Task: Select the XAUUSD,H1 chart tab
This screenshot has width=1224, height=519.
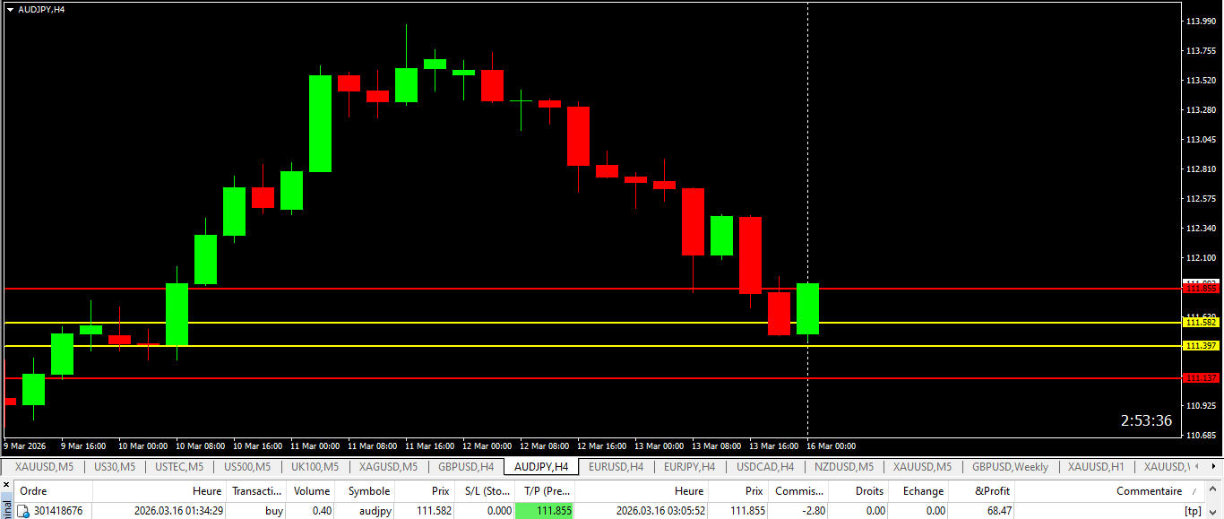Action: pyautogui.click(x=1096, y=467)
